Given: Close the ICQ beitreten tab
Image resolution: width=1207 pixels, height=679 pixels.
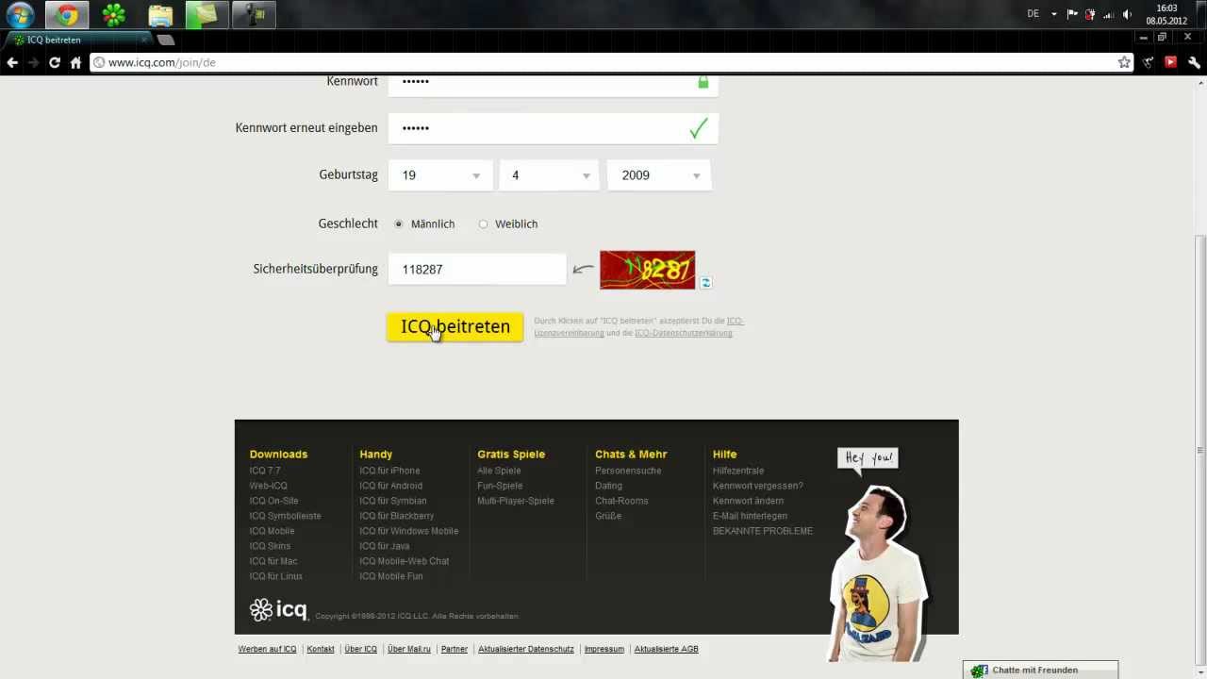Looking at the screenshot, I should pyautogui.click(x=145, y=40).
